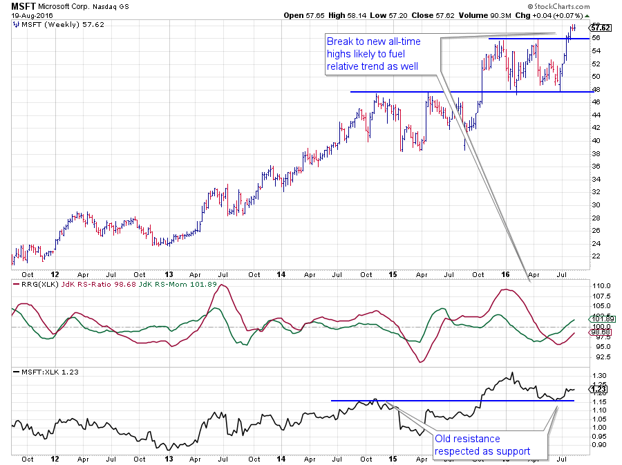Click the 'MSFT (Weekly) 57.62' legend label
Viewport: 622px width, 465px height.
(x=63, y=25)
